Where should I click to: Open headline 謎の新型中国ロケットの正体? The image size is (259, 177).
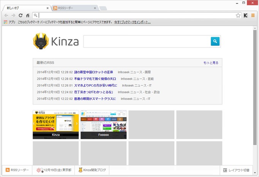[x=93, y=72]
